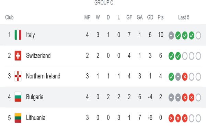Click the Bulgaria flag icon
Image resolution: width=206 pixels, height=137 pixels.
(18, 97)
